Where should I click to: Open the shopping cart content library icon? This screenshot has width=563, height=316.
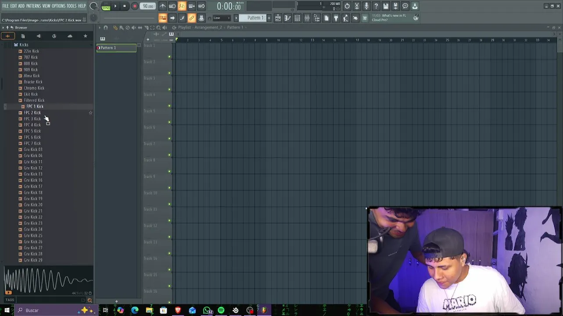click(365, 18)
